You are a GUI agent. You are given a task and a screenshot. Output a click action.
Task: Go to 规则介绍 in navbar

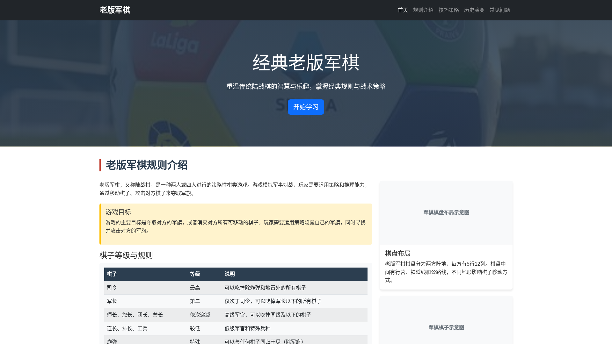pyautogui.click(x=423, y=10)
